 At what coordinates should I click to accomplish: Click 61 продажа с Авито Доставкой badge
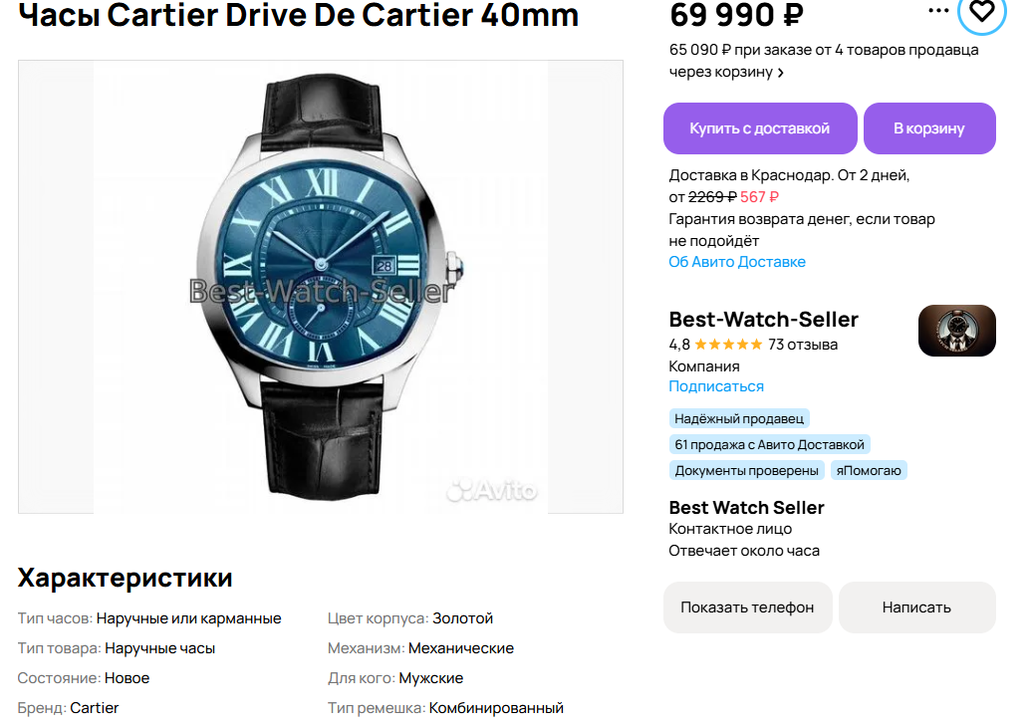[x=769, y=444]
